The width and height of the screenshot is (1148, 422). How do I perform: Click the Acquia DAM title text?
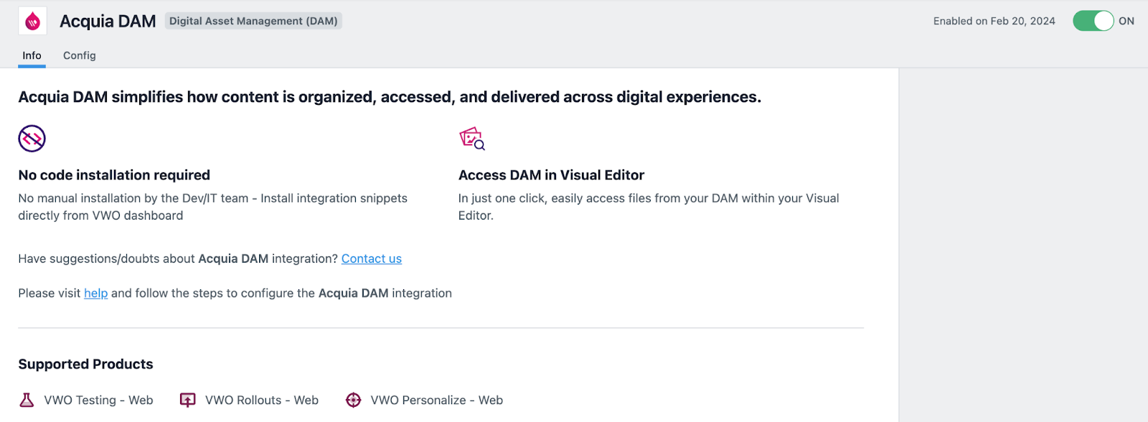tap(108, 22)
